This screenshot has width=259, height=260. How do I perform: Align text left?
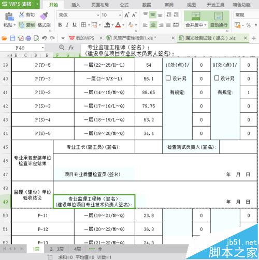coord(145,25)
